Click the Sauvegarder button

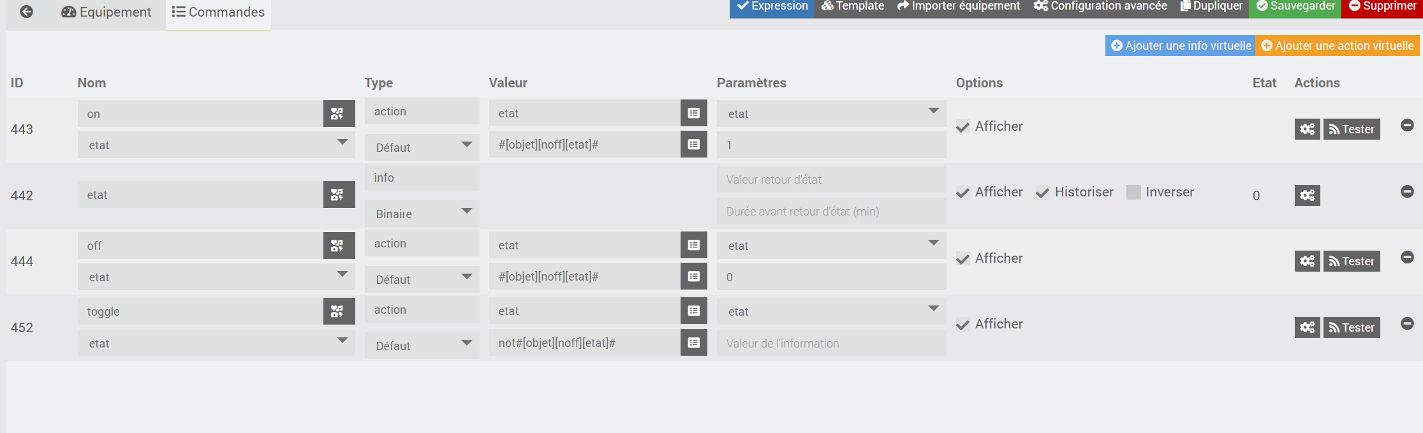click(x=1295, y=6)
